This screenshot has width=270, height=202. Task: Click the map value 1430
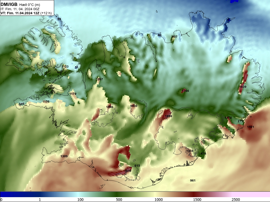tap(134, 106)
